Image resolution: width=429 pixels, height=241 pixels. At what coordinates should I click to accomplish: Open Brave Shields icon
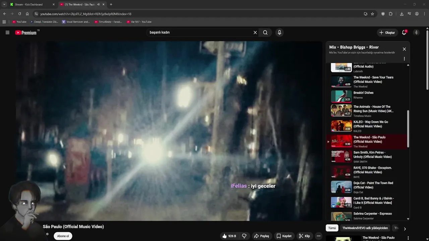click(x=383, y=14)
